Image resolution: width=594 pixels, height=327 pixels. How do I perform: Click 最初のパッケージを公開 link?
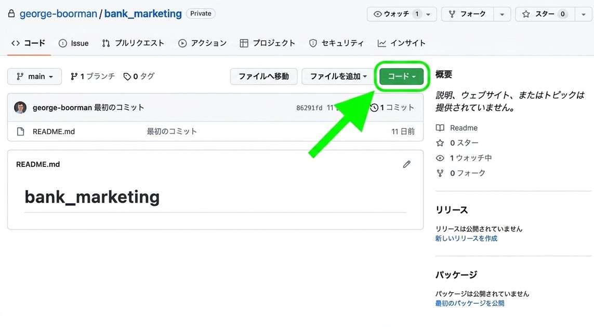coord(470,303)
